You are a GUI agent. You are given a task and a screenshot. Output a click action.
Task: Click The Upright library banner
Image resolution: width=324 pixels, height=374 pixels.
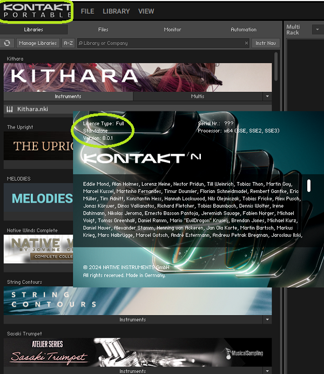[x=38, y=145]
